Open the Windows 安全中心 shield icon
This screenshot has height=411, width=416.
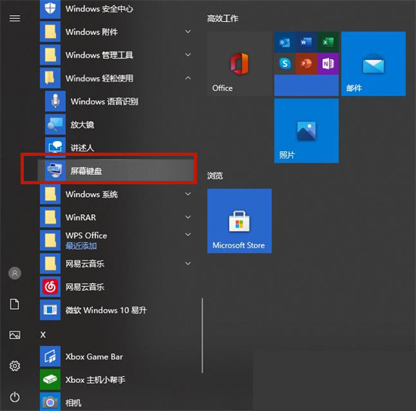(x=50, y=9)
